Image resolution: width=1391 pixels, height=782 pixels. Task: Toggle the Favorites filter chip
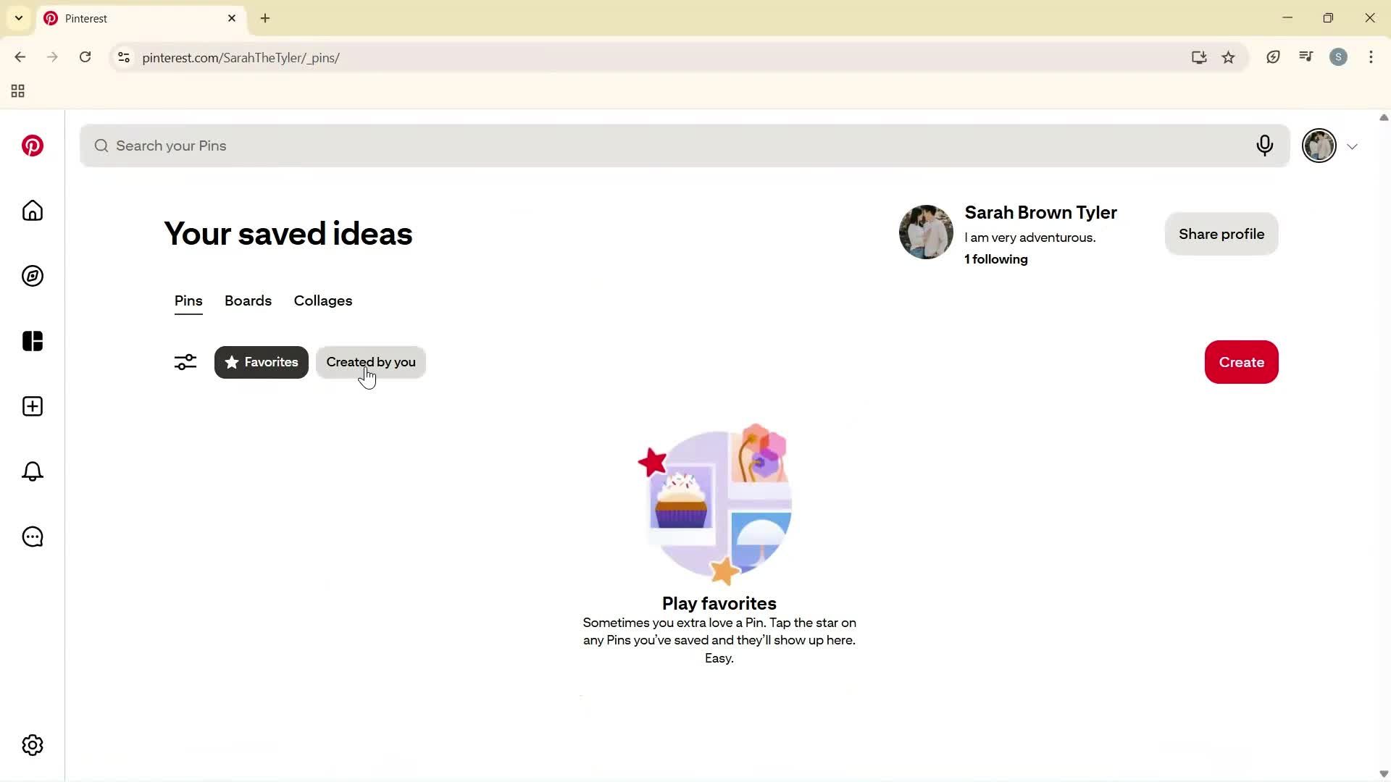click(x=261, y=362)
